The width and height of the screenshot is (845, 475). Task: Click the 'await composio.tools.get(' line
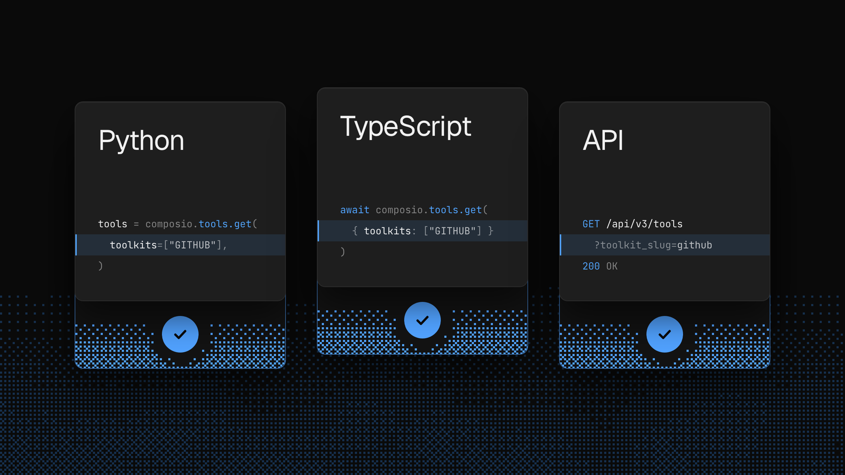pyautogui.click(x=414, y=210)
